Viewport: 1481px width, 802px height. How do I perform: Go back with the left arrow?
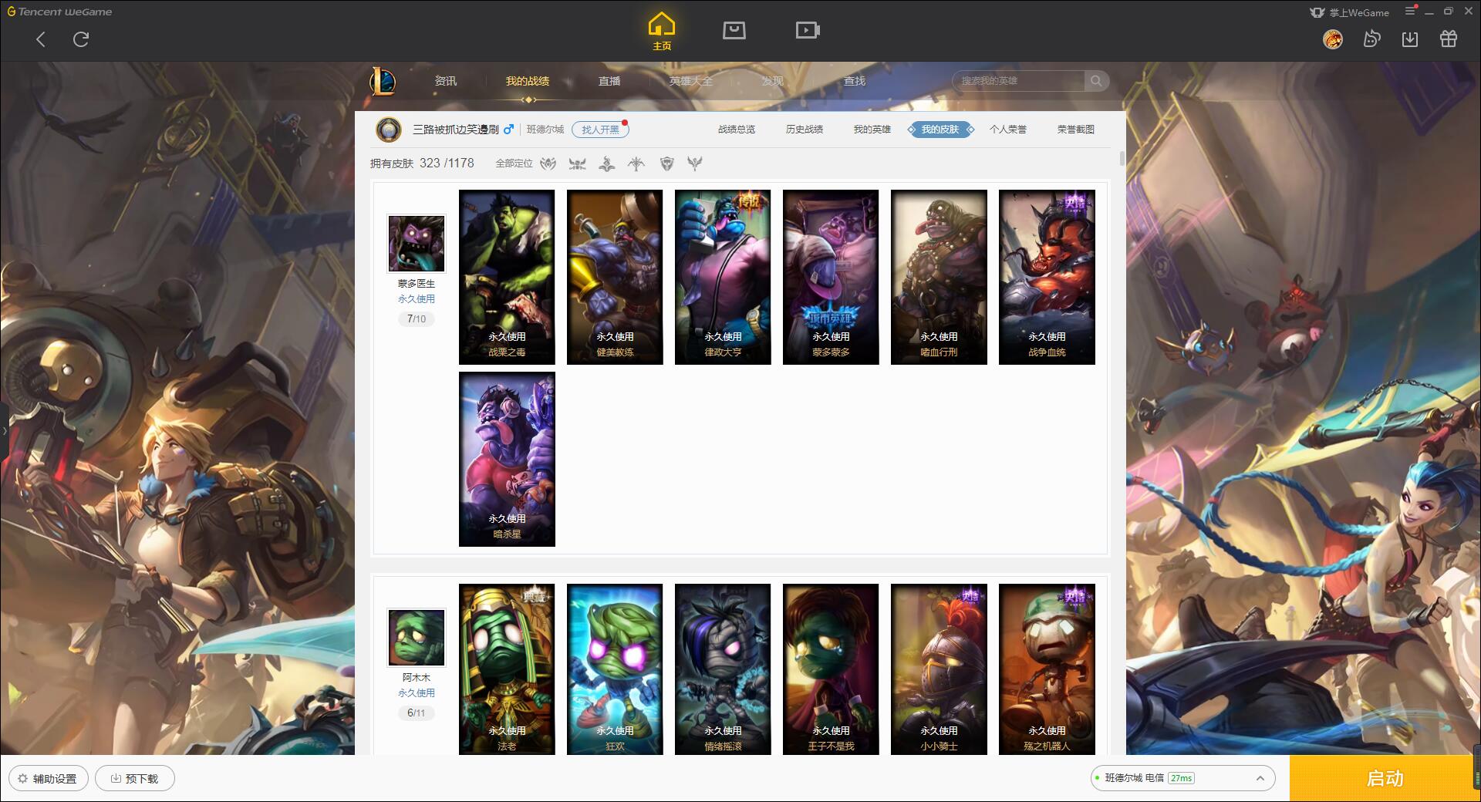[x=41, y=39]
